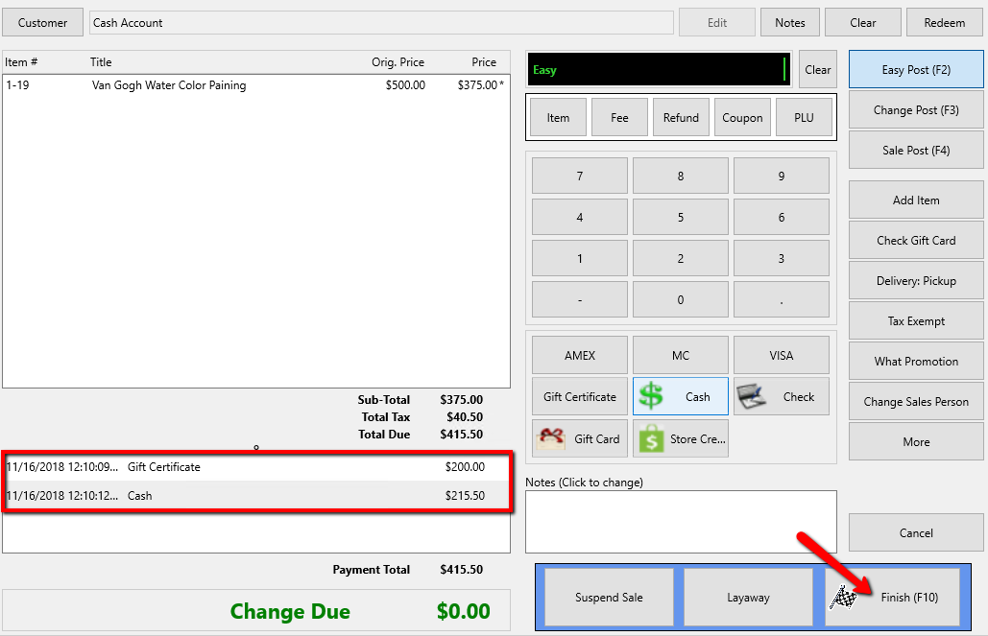Tap keypad number 1
Viewport: 988px width, 636px height.
[x=580, y=258]
